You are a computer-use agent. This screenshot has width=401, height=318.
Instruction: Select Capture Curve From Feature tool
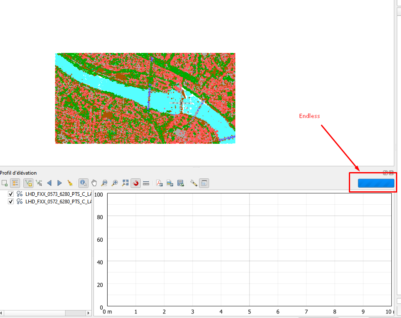coord(38,183)
